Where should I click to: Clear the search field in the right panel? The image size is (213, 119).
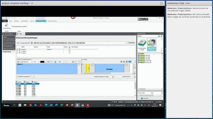coord(159,36)
